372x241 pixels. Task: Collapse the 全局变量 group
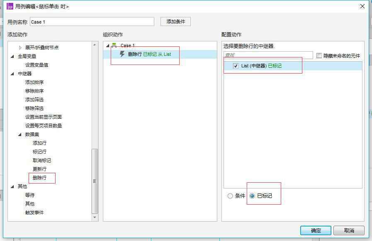click(12, 56)
